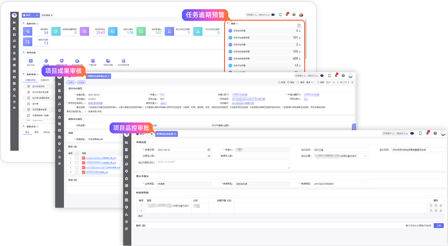Open the 更多 dropdown in the toolbar
This screenshot has width=448, height=246.
click(309, 82)
